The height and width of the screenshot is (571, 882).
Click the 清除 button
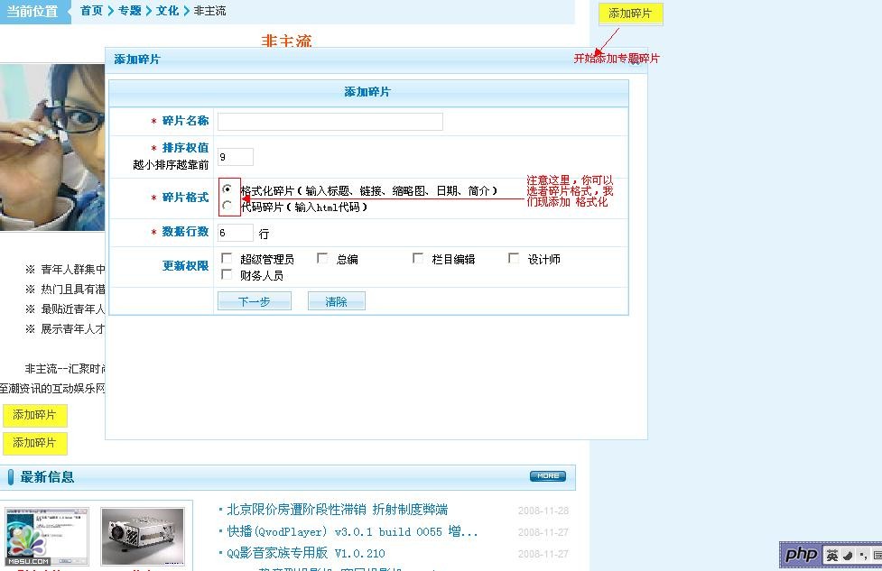pos(336,301)
